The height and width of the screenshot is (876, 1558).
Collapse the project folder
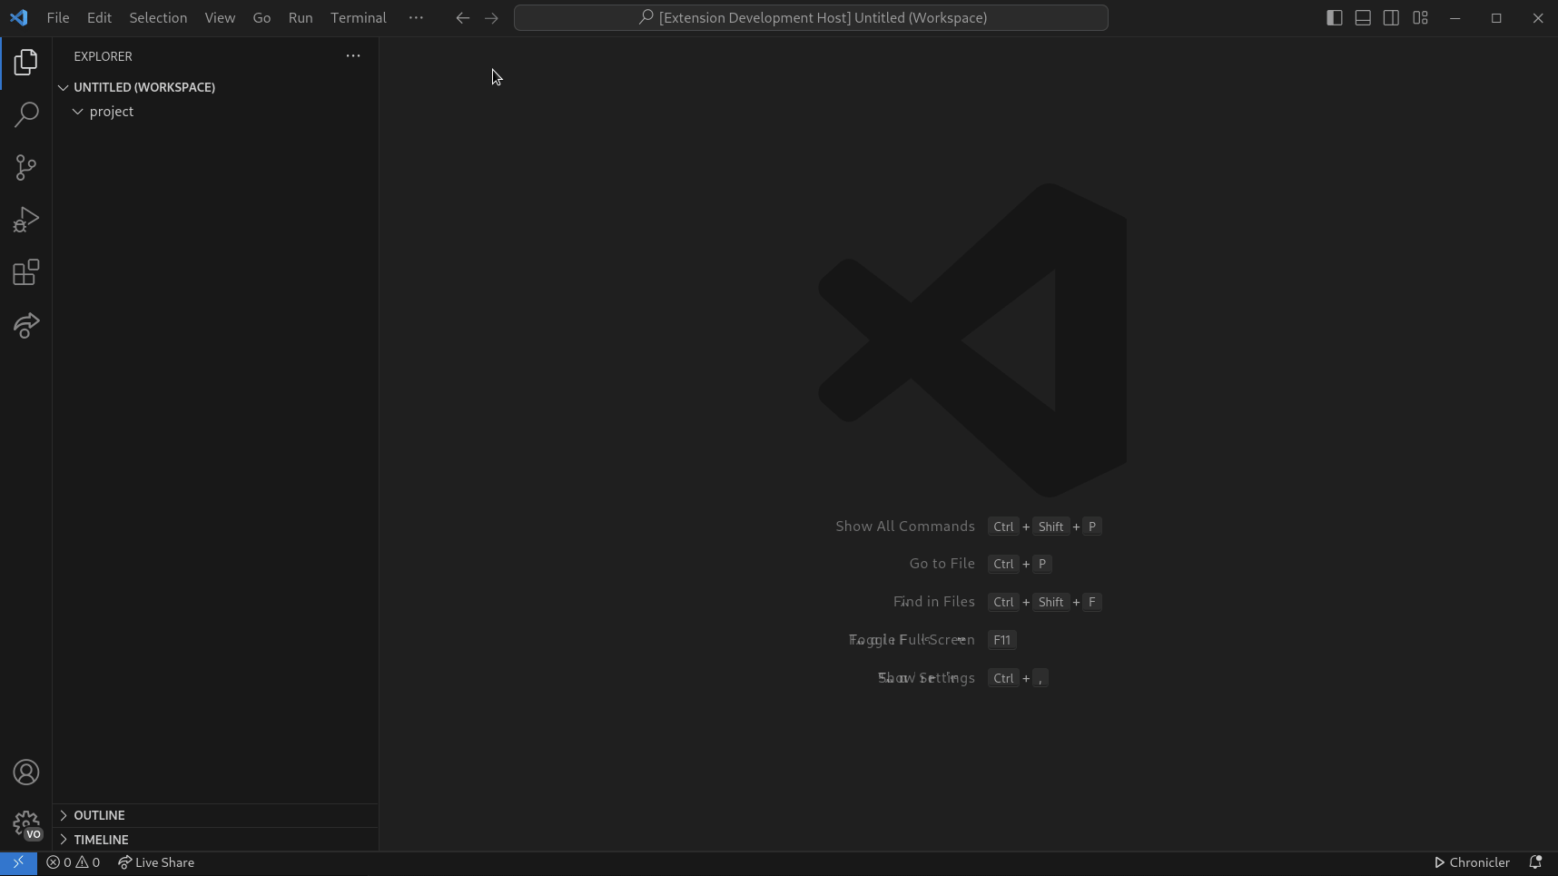point(78,112)
